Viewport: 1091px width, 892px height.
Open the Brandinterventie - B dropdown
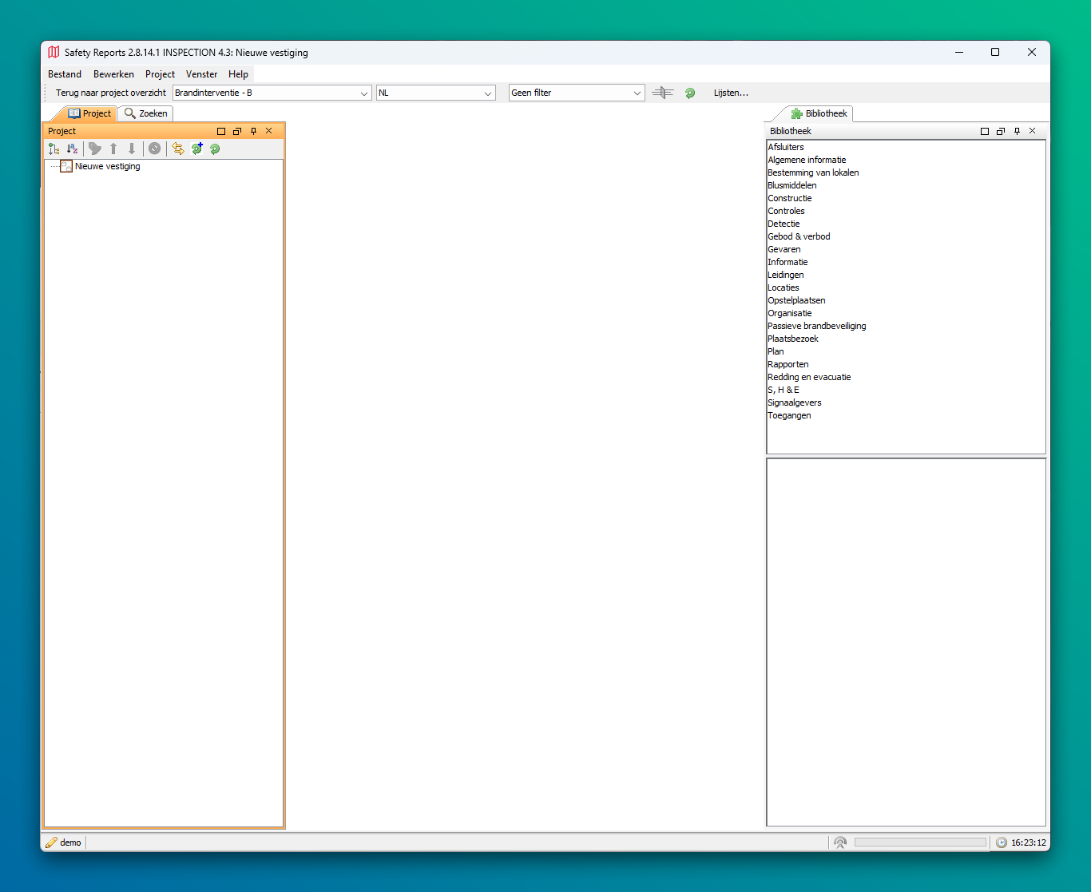click(272, 93)
